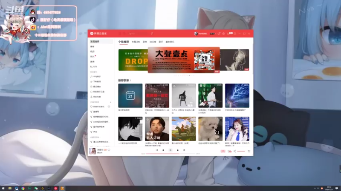
Task: Click the microphone song-recognition icon beside search
Action: 152,34
